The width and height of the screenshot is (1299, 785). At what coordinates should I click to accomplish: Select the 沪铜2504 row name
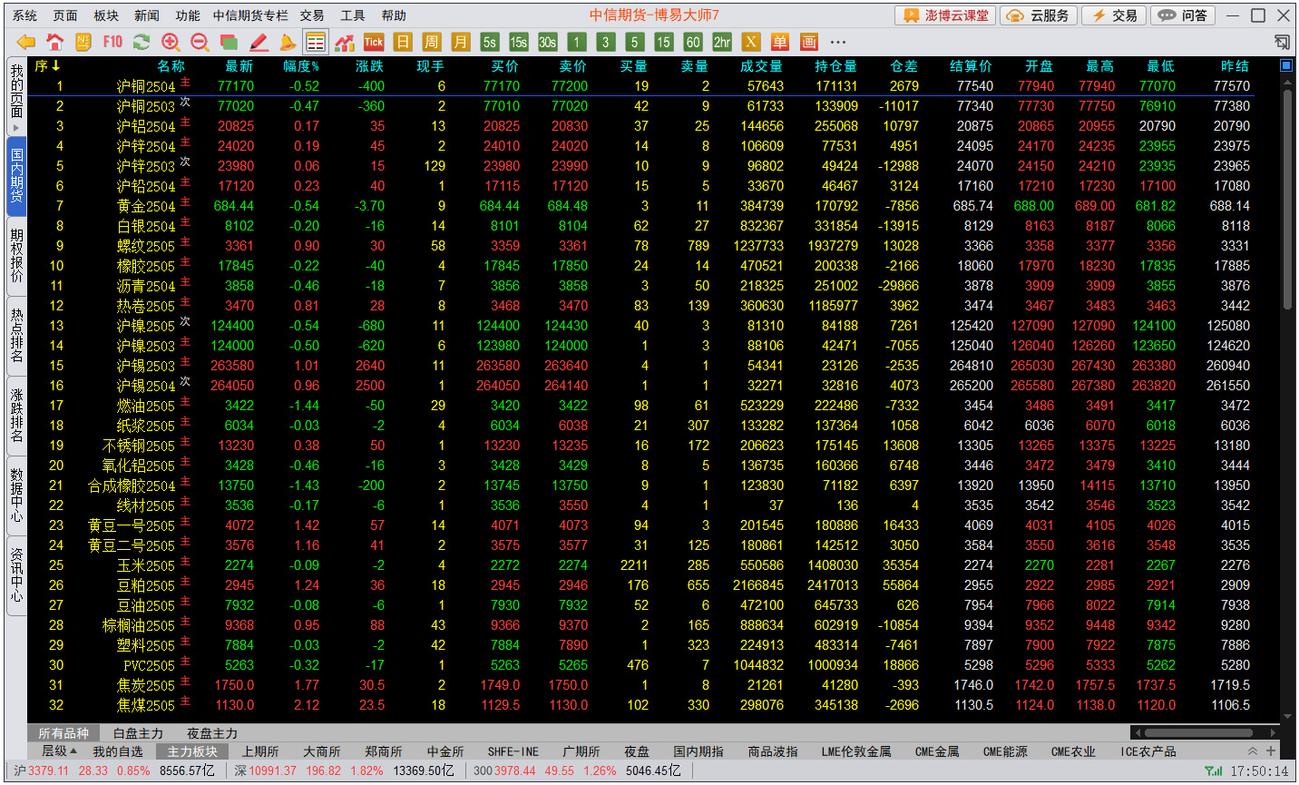tap(146, 86)
